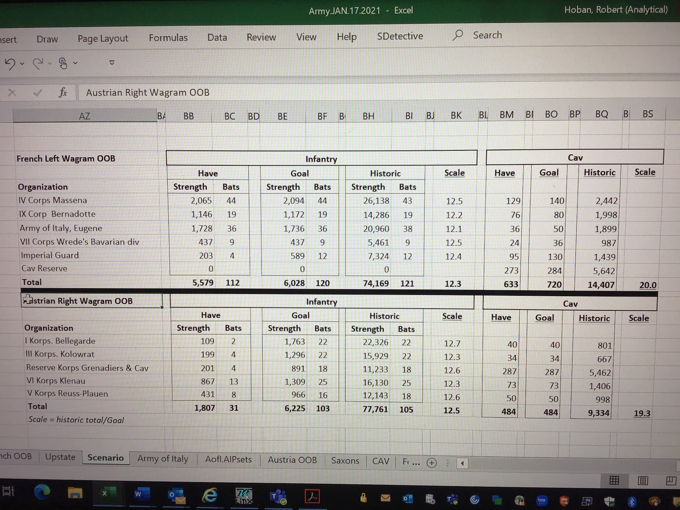Switch to the Saxons sheet tab
Viewport: 680px width, 510px height.
pyautogui.click(x=345, y=461)
